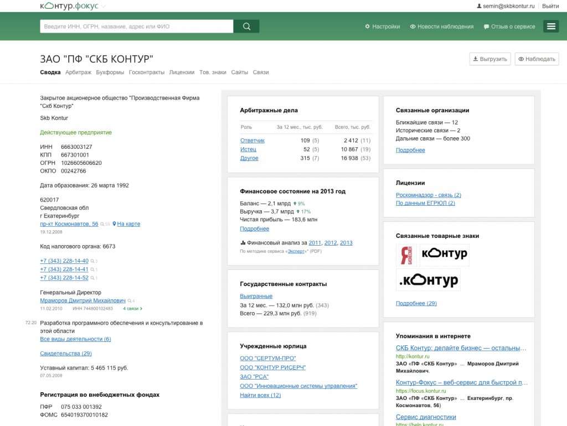The width and height of the screenshot is (567, 426).
Task: Select the Сводка tab
Action: coord(50,72)
